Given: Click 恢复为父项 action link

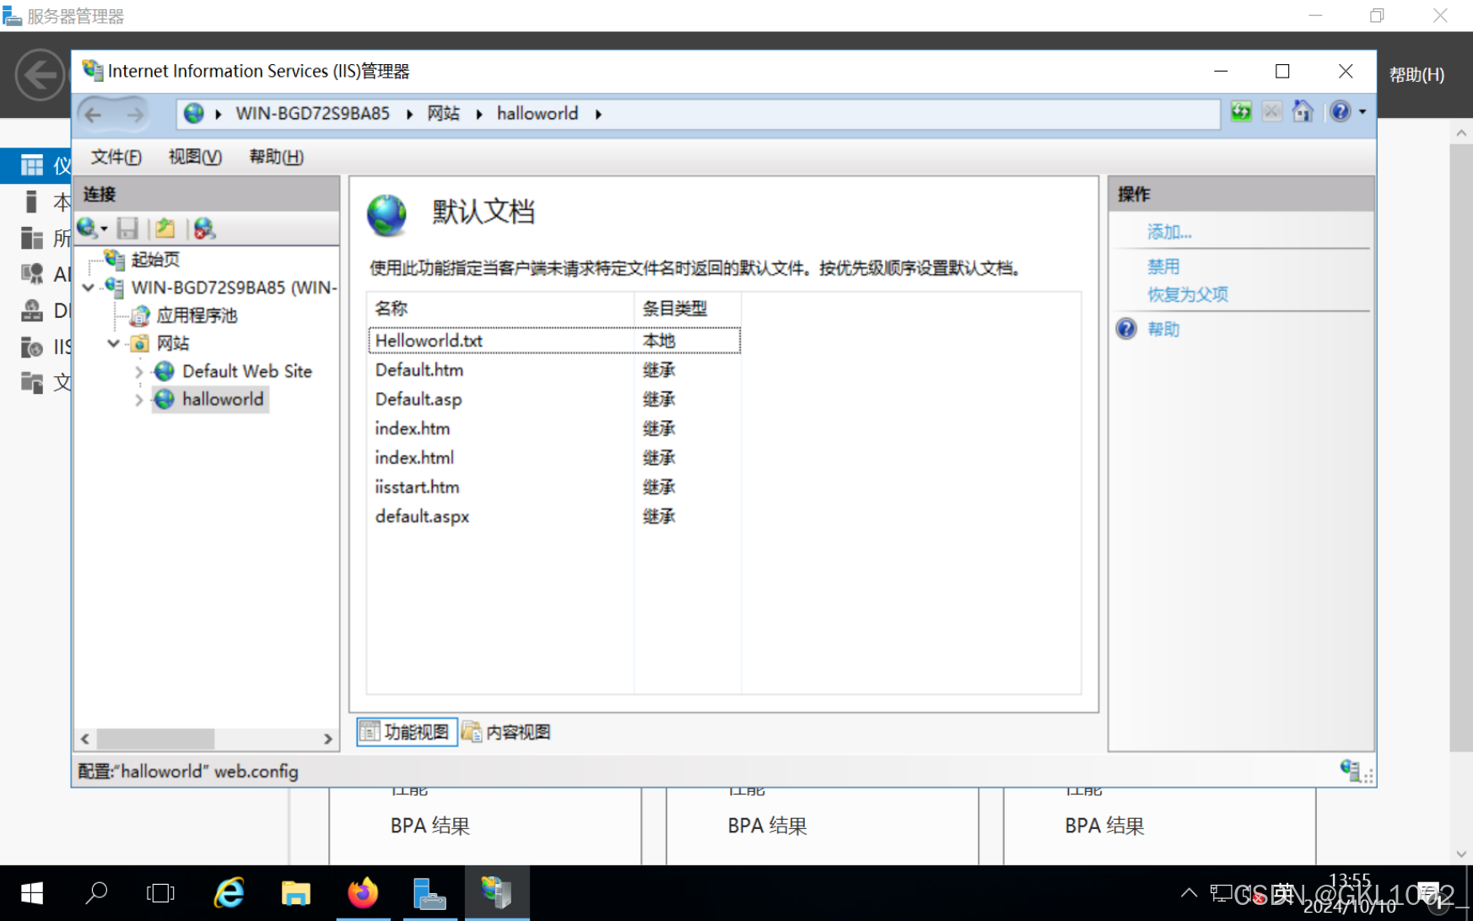Looking at the screenshot, I should point(1188,294).
